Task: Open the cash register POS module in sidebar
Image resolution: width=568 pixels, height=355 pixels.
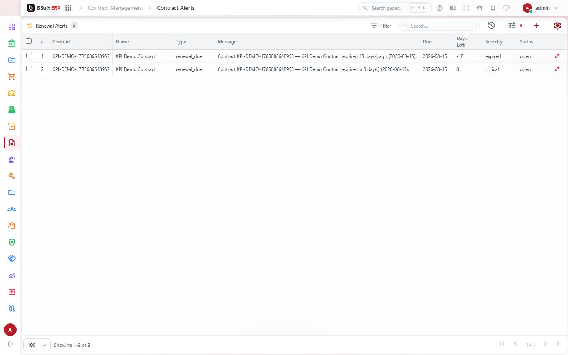Action: (x=12, y=110)
